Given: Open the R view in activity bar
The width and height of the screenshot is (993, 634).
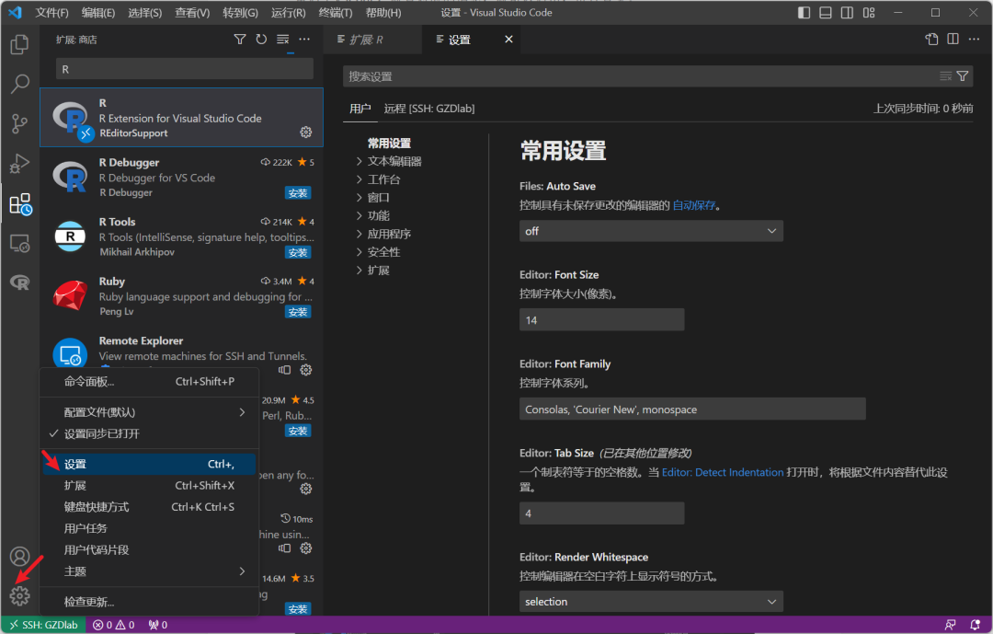Looking at the screenshot, I should click(x=19, y=282).
